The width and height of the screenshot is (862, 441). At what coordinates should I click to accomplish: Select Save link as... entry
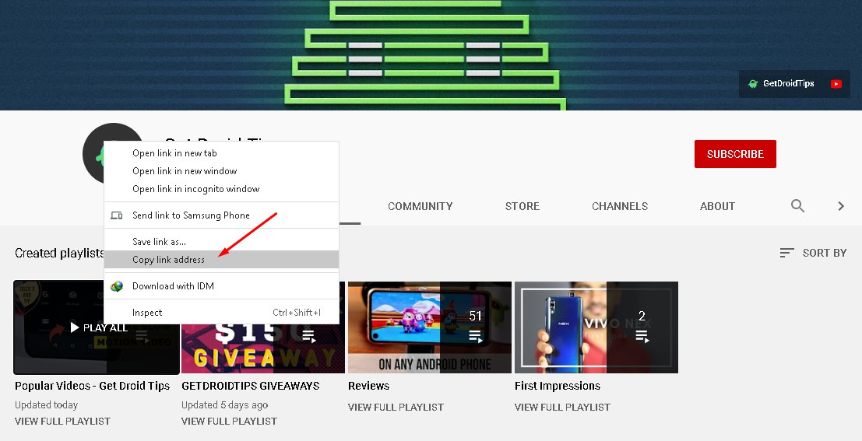(x=222, y=242)
